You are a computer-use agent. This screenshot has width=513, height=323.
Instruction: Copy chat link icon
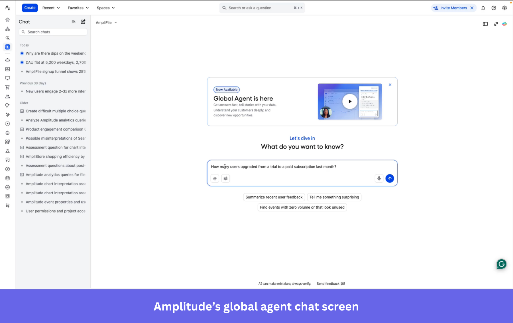click(x=496, y=24)
